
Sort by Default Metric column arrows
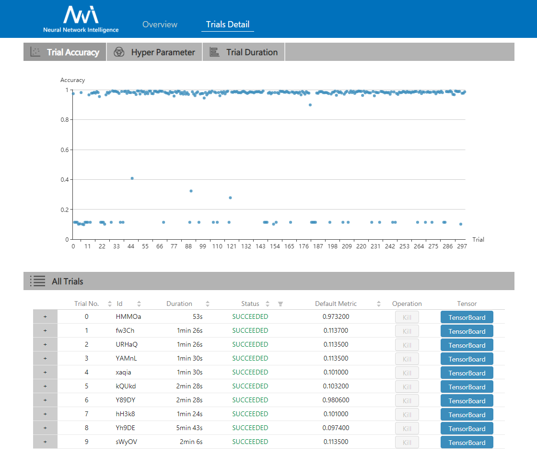point(379,304)
